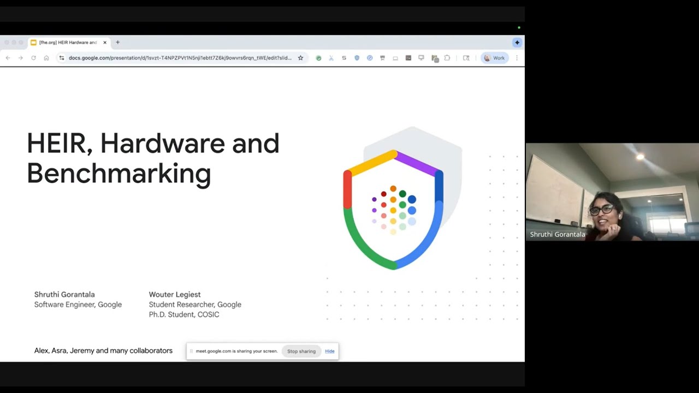Open the Work profile chip
Image resolution: width=699 pixels, height=393 pixels.
coord(495,58)
